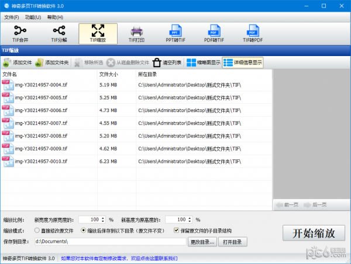Click the 新宽度 percentage spinner arrows
The image size is (351, 264).
coord(103,220)
